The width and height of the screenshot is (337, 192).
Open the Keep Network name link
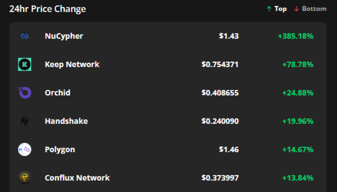[72, 64]
